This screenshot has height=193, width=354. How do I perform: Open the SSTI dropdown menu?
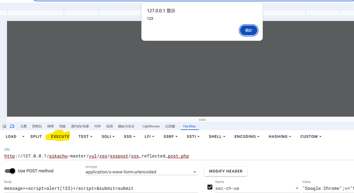(193, 136)
